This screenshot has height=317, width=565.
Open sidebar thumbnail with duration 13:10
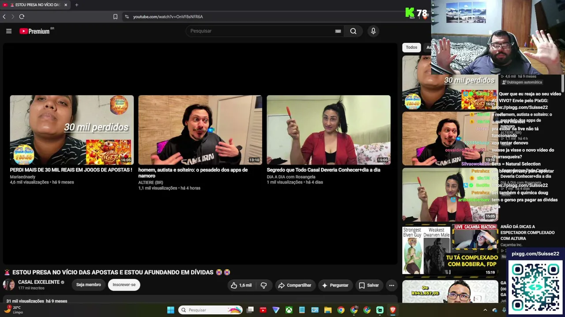click(x=450, y=139)
